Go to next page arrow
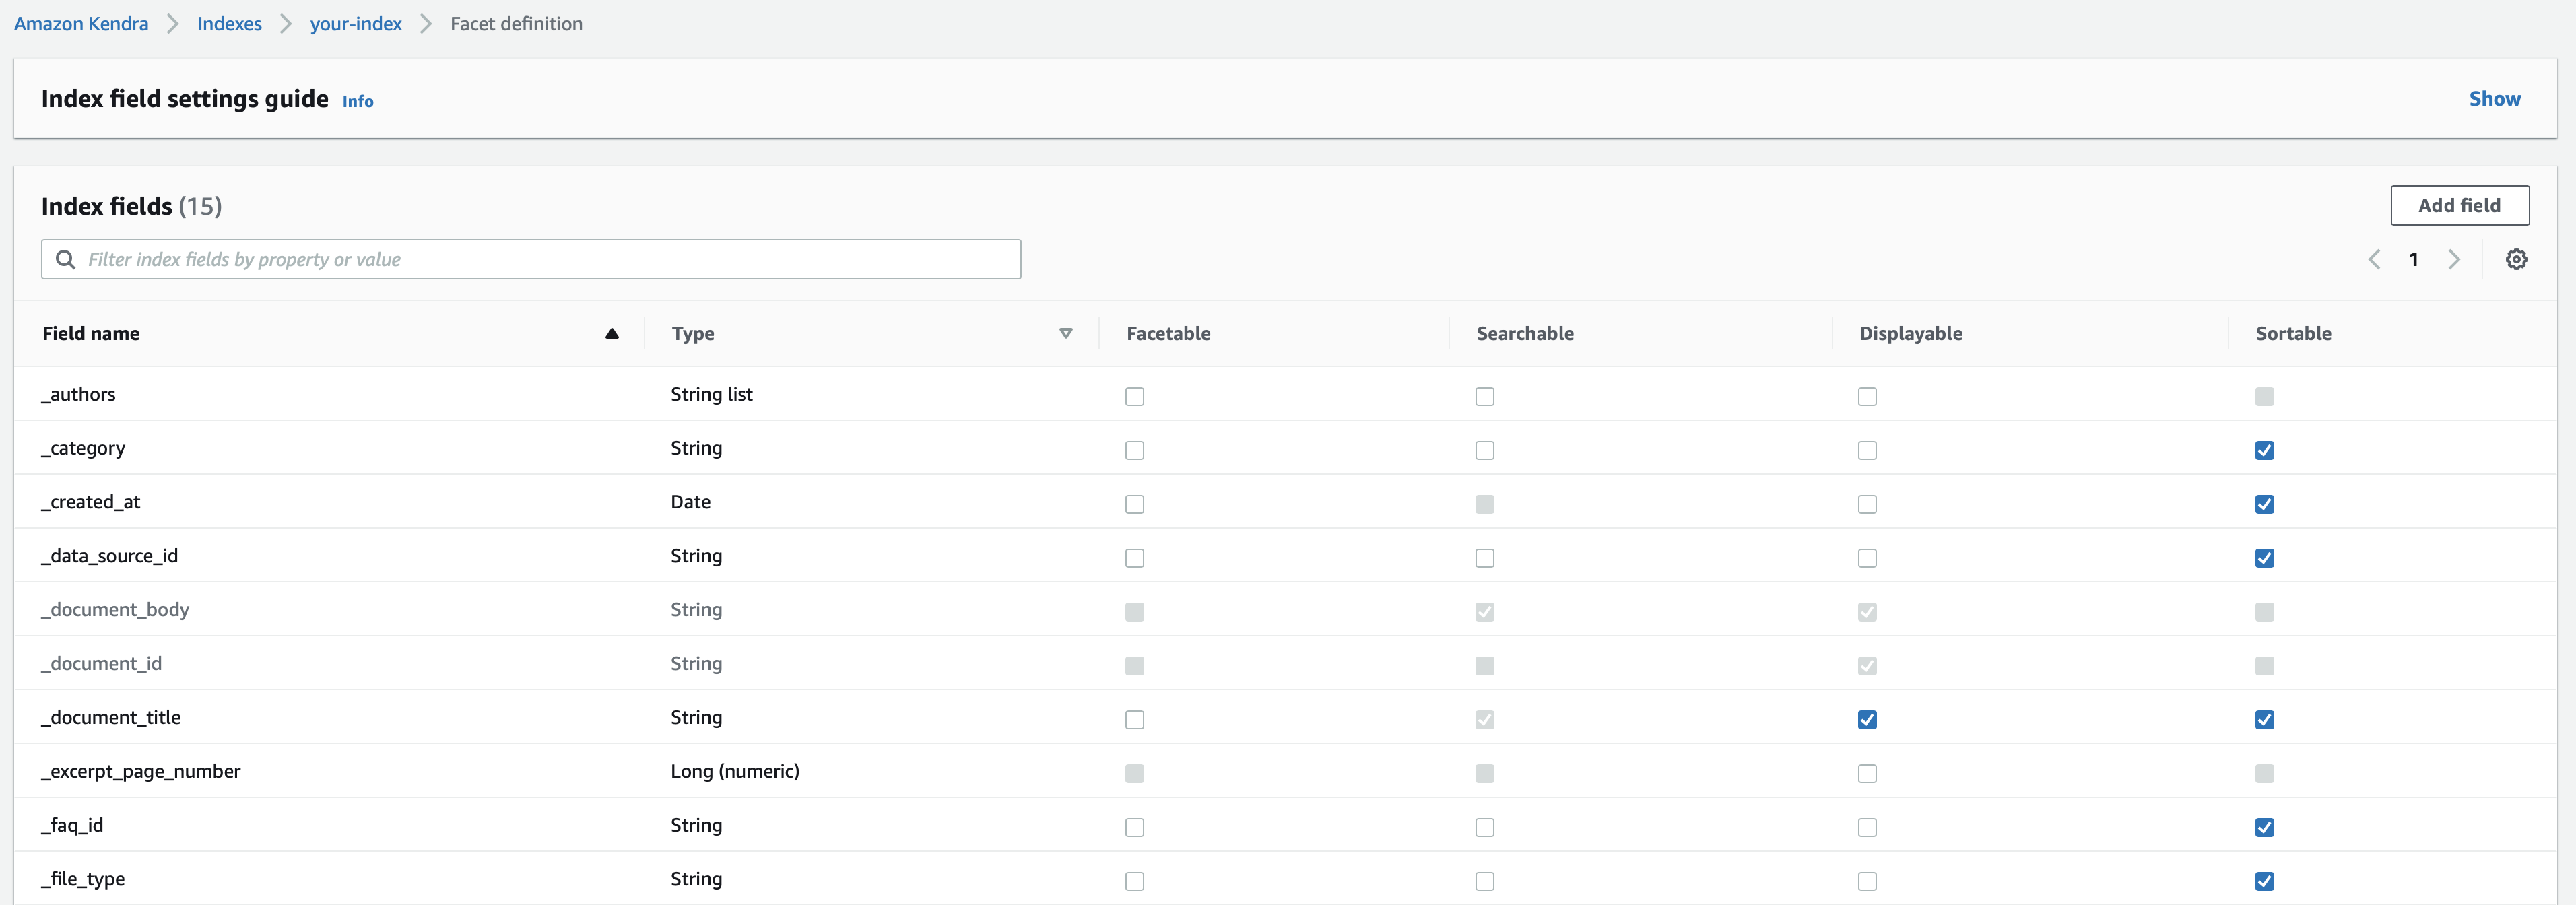This screenshot has height=905, width=2576. 2453,260
